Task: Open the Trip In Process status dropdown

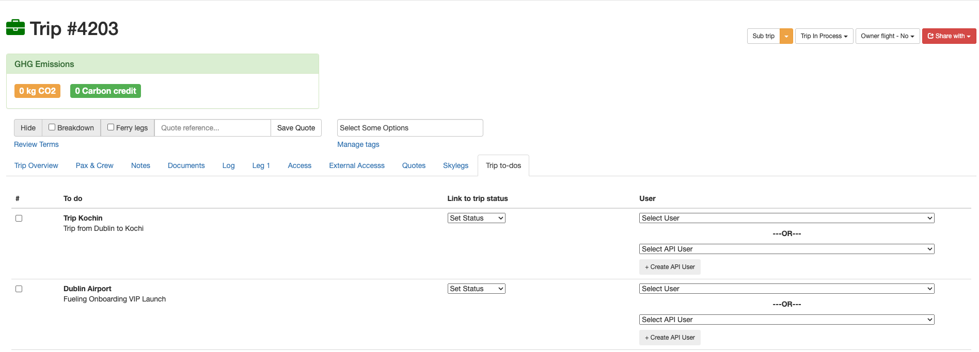Action: [824, 36]
